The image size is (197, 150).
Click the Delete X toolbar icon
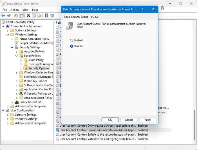point(28,15)
